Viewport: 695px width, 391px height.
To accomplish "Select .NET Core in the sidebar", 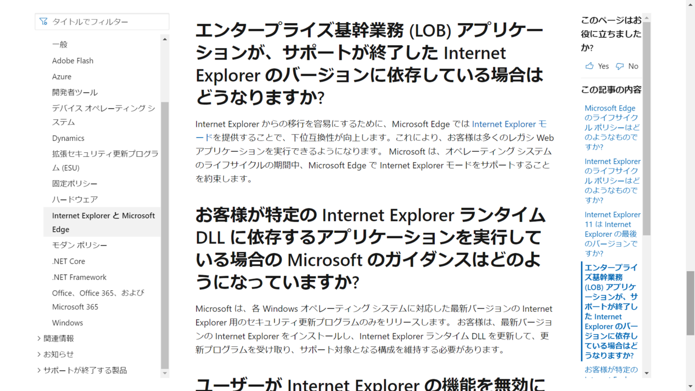I will 68,261.
